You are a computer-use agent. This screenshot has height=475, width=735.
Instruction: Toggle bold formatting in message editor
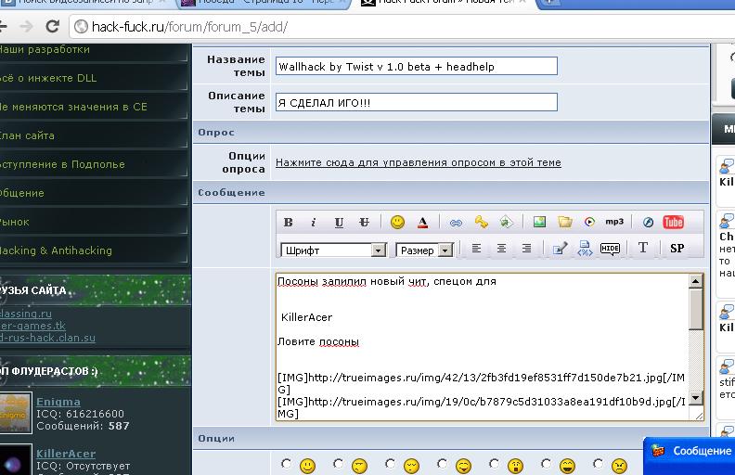288,223
